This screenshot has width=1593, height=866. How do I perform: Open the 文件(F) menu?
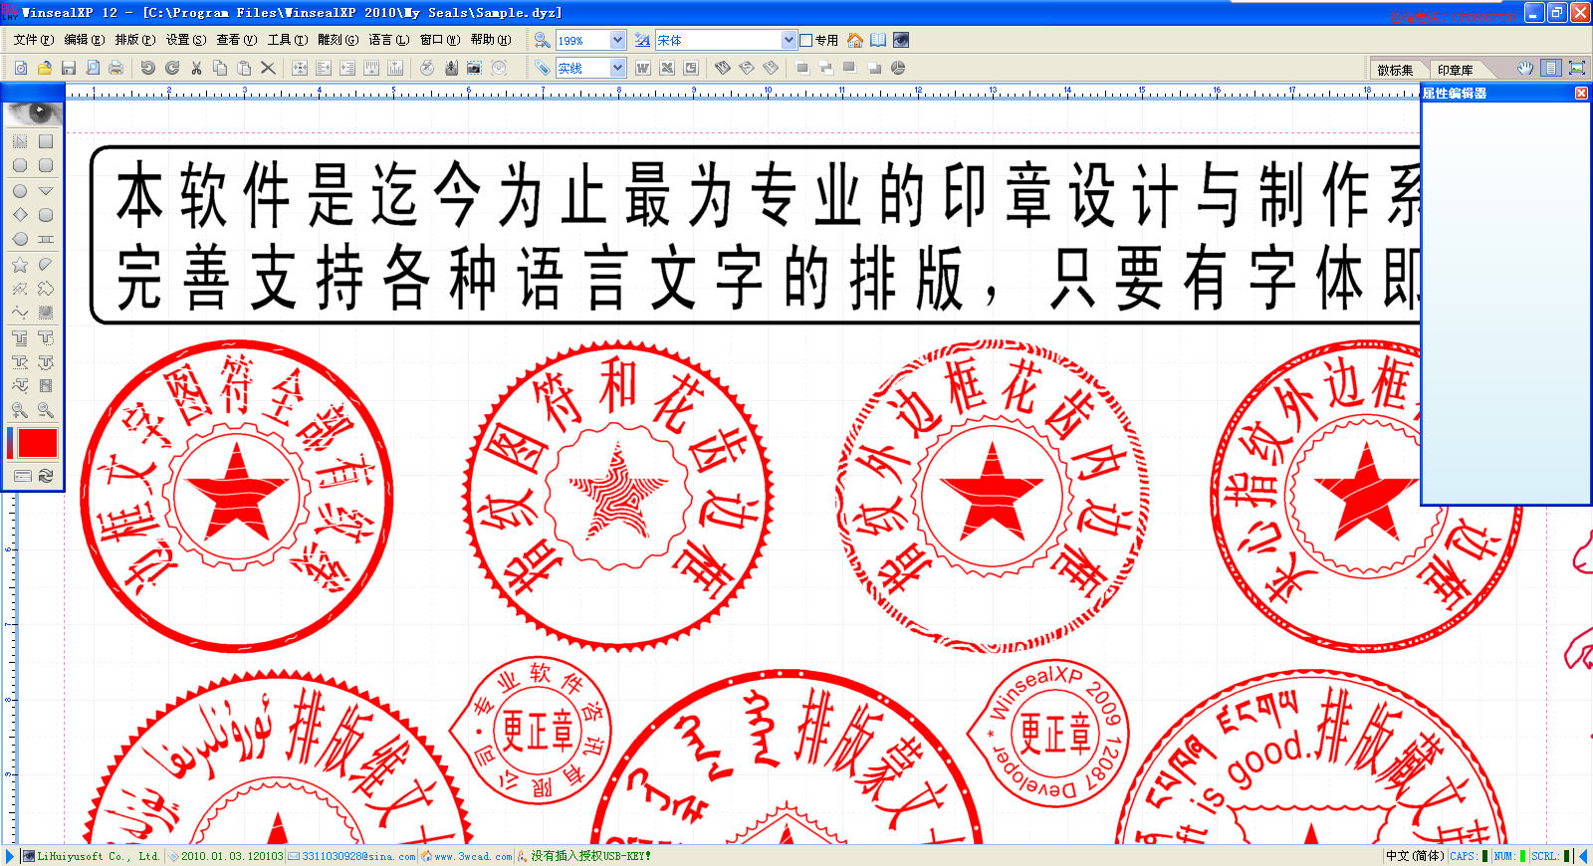pyautogui.click(x=33, y=40)
